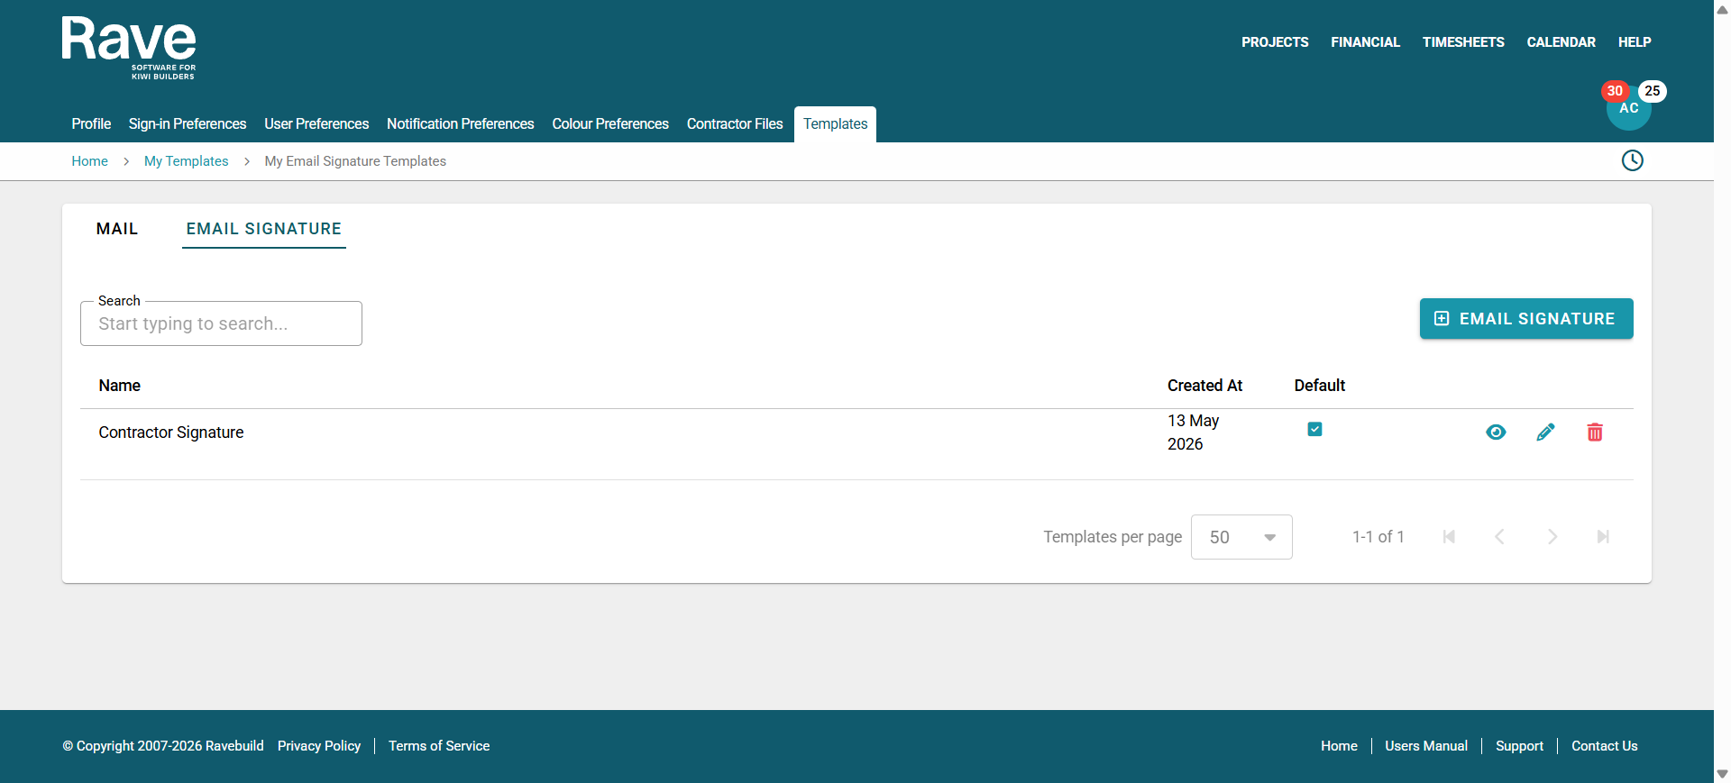Switch to the MAIL tab
The image size is (1731, 783).
(x=117, y=229)
